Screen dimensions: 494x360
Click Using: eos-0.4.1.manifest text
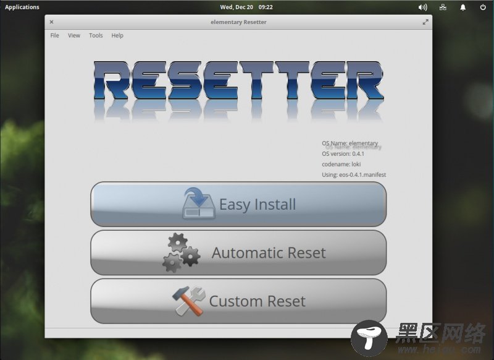(x=354, y=174)
